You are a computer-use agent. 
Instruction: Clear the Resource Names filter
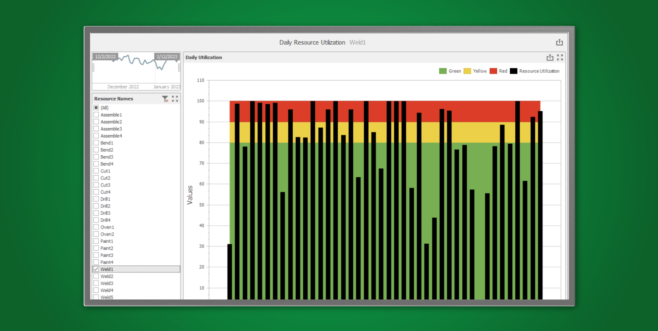pos(165,99)
